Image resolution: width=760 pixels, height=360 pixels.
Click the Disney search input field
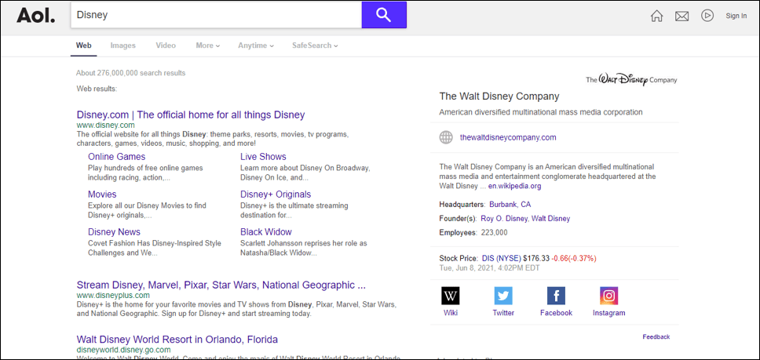[216, 15]
